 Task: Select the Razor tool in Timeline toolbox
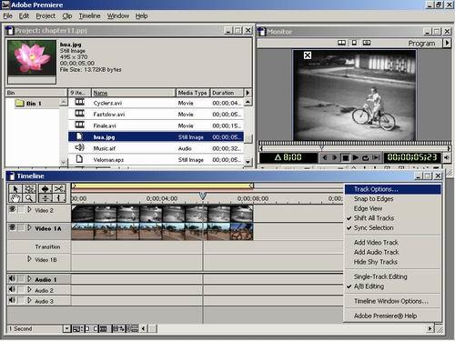point(59,189)
